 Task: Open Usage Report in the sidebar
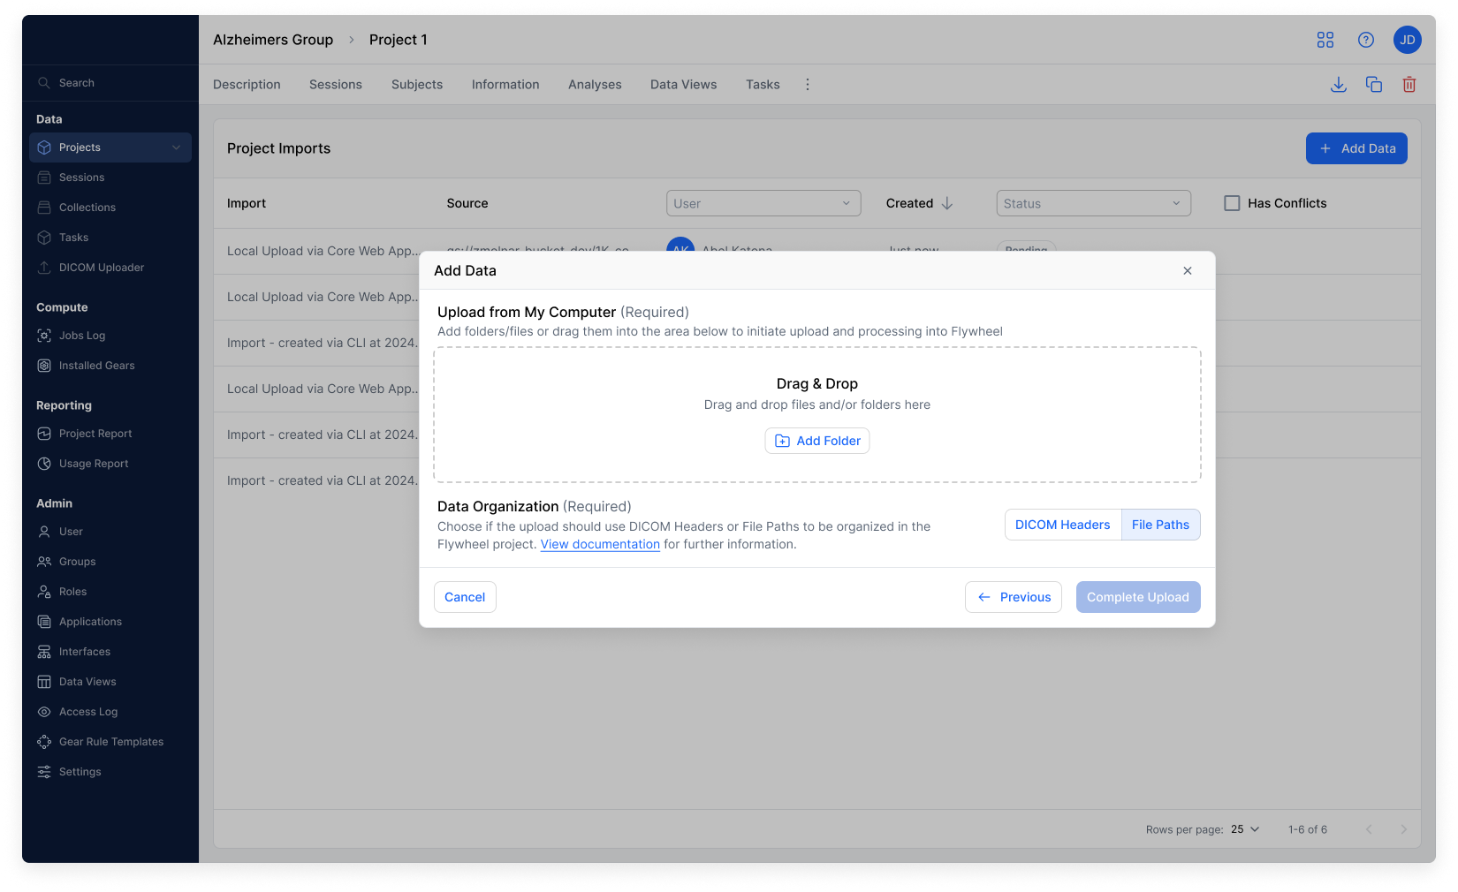(110, 464)
